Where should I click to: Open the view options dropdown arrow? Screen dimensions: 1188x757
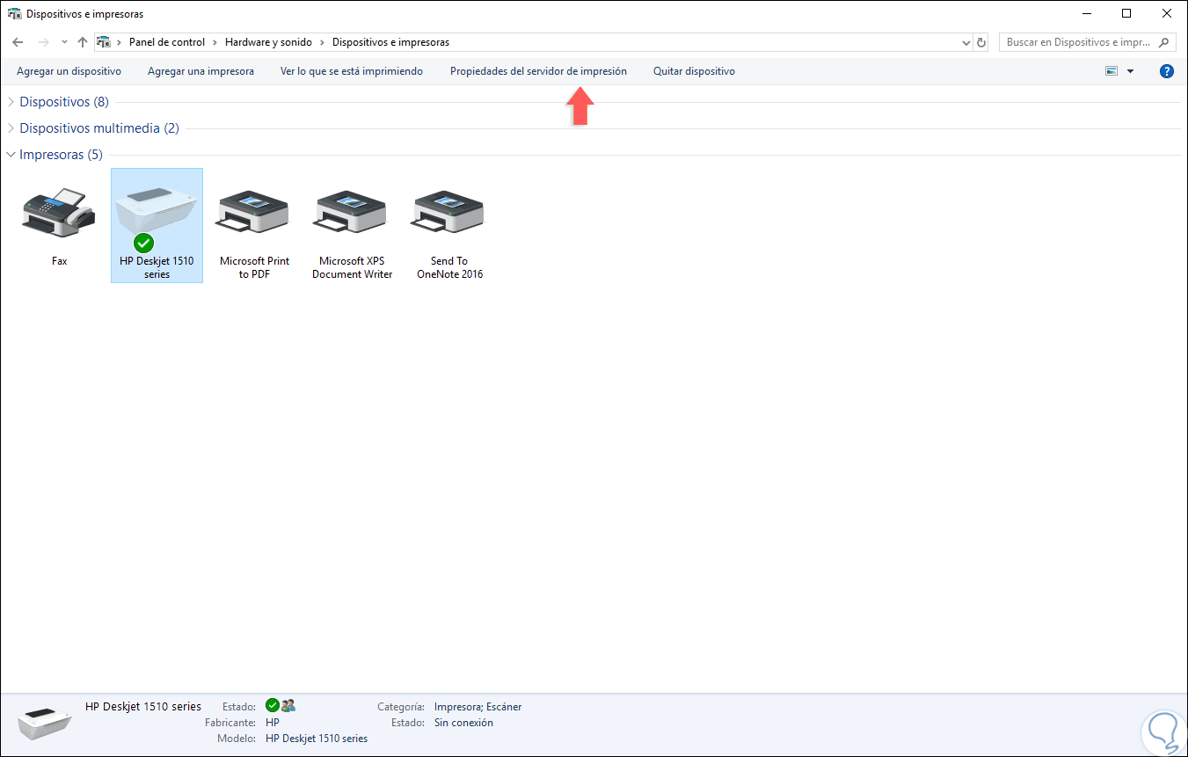[x=1131, y=71]
